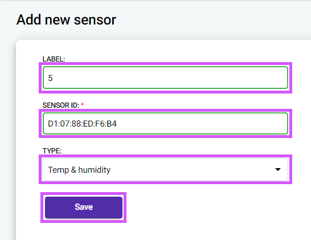Focus the SENSOR ID input field
The width and height of the screenshot is (311, 240).
(165, 124)
